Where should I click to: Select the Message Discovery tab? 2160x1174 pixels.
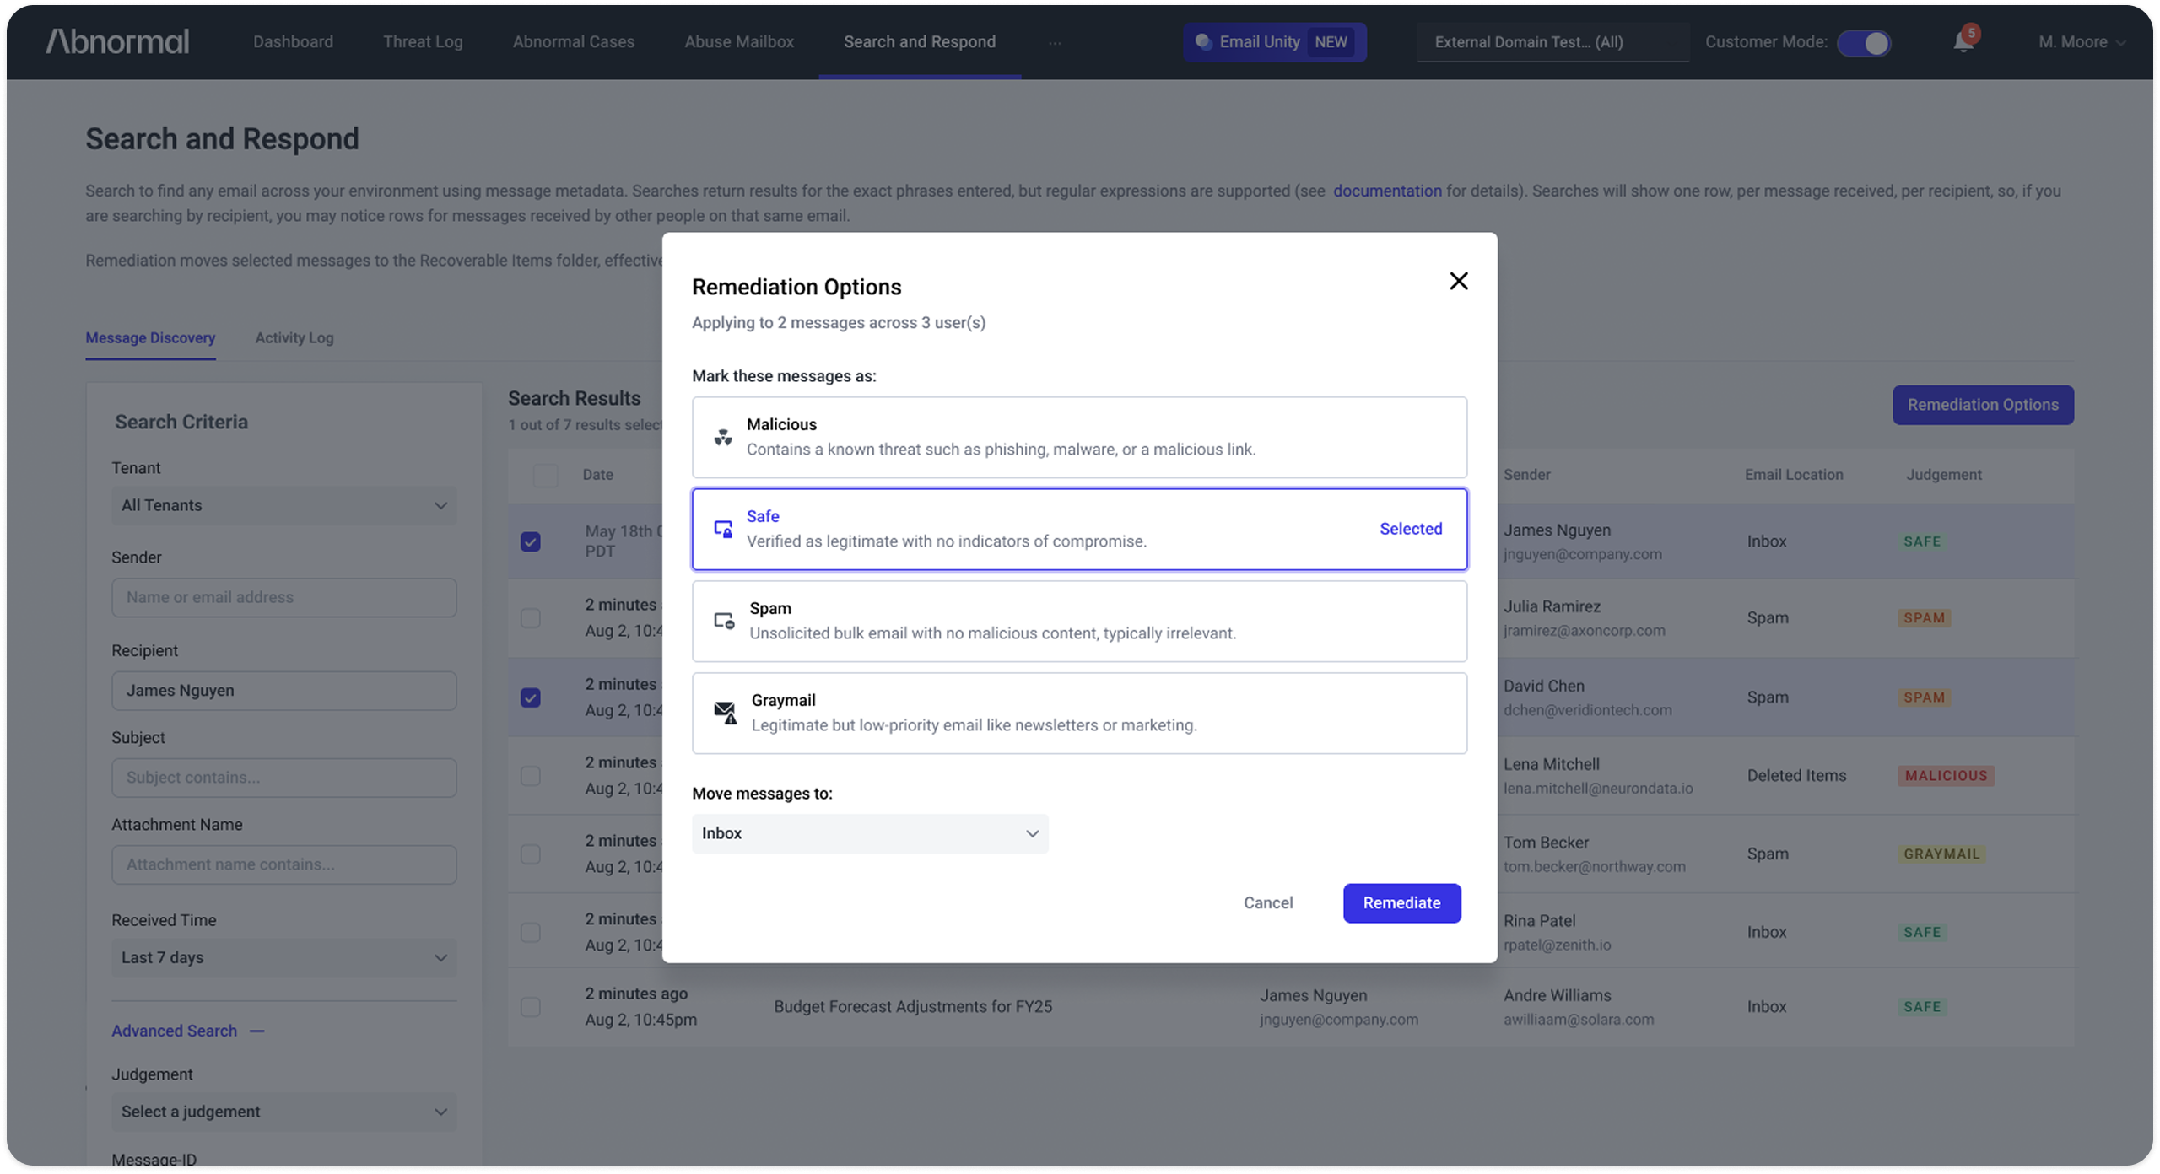tap(150, 337)
